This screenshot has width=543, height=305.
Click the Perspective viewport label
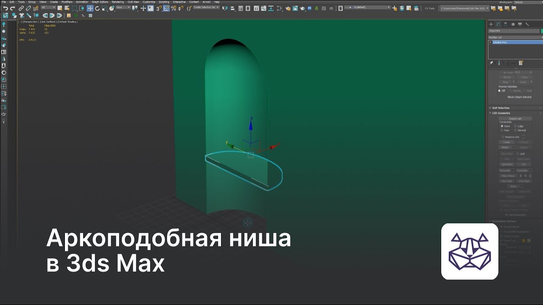[x=31, y=22]
